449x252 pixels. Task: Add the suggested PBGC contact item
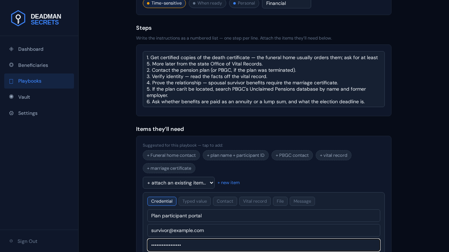click(292, 155)
